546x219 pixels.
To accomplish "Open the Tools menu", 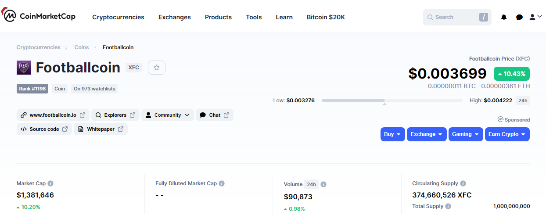I will [x=254, y=17].
